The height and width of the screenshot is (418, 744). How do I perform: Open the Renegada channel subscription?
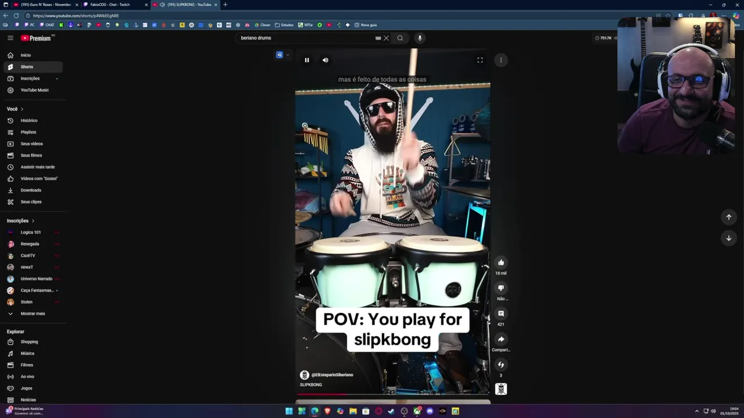pos(33,244)
